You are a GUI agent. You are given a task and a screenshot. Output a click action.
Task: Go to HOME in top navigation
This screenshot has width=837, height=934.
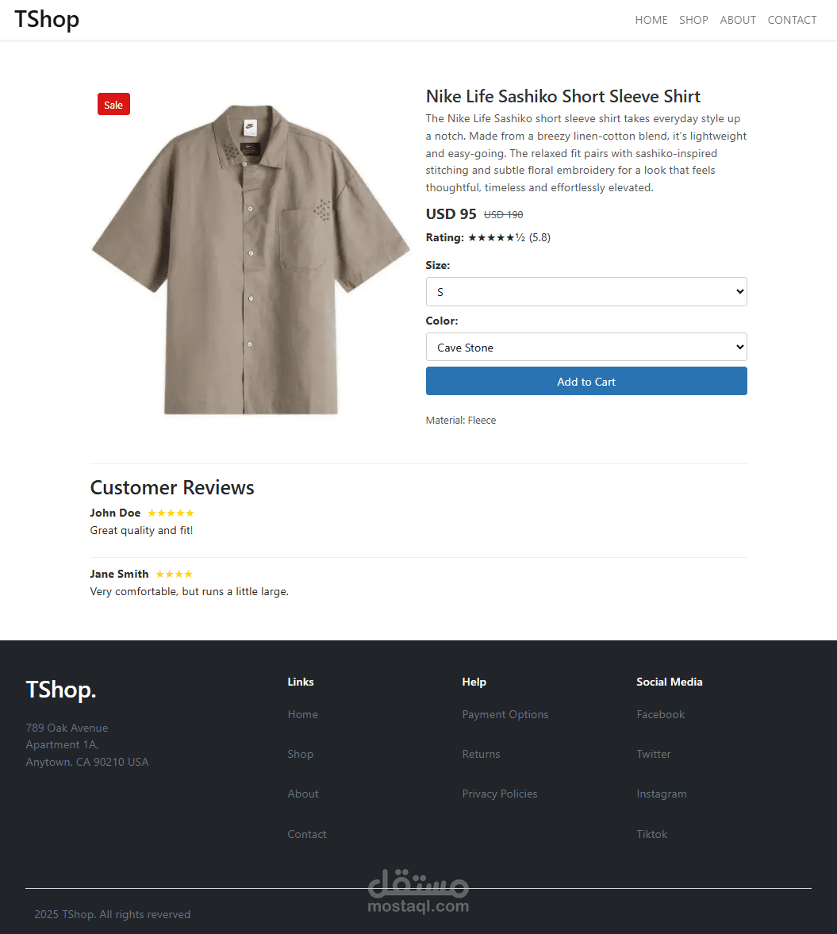coord(651,21)
